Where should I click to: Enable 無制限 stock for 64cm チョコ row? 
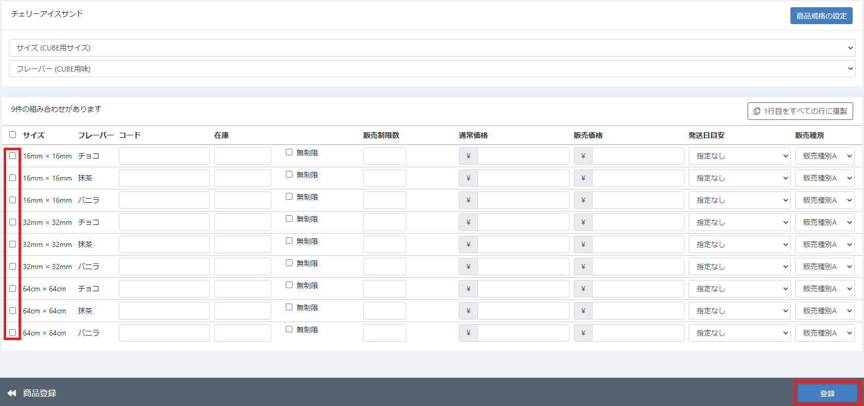click(289, 285)
